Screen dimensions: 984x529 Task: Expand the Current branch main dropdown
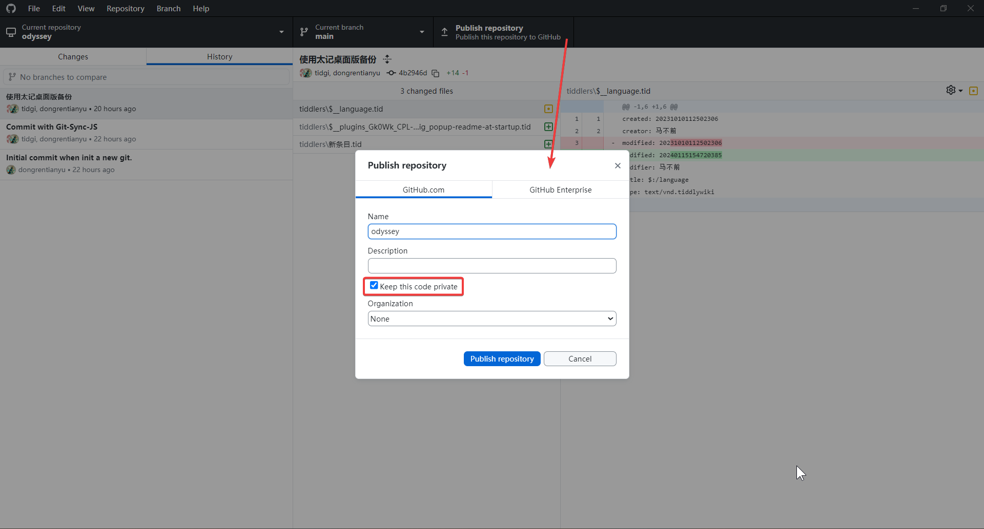(363, 32)
